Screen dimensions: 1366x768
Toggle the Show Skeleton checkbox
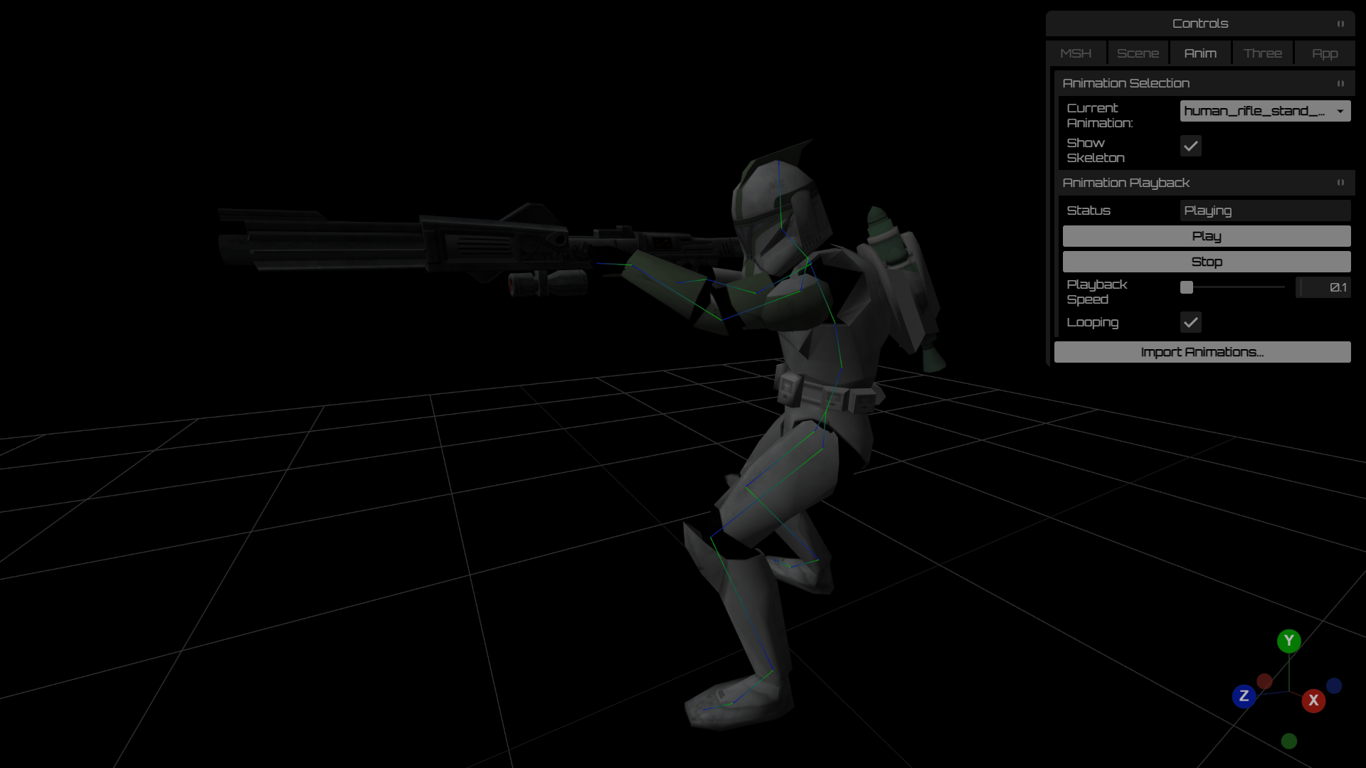point(1190,146)
